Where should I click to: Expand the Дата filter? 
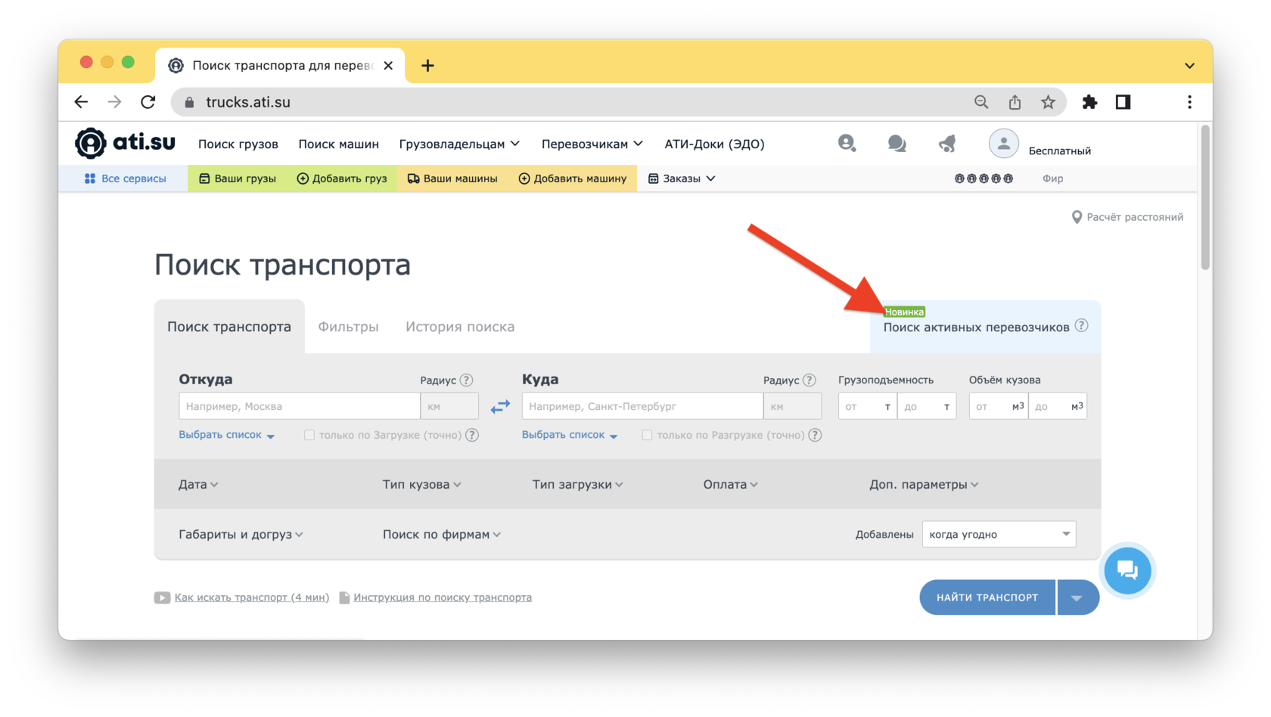198,484
